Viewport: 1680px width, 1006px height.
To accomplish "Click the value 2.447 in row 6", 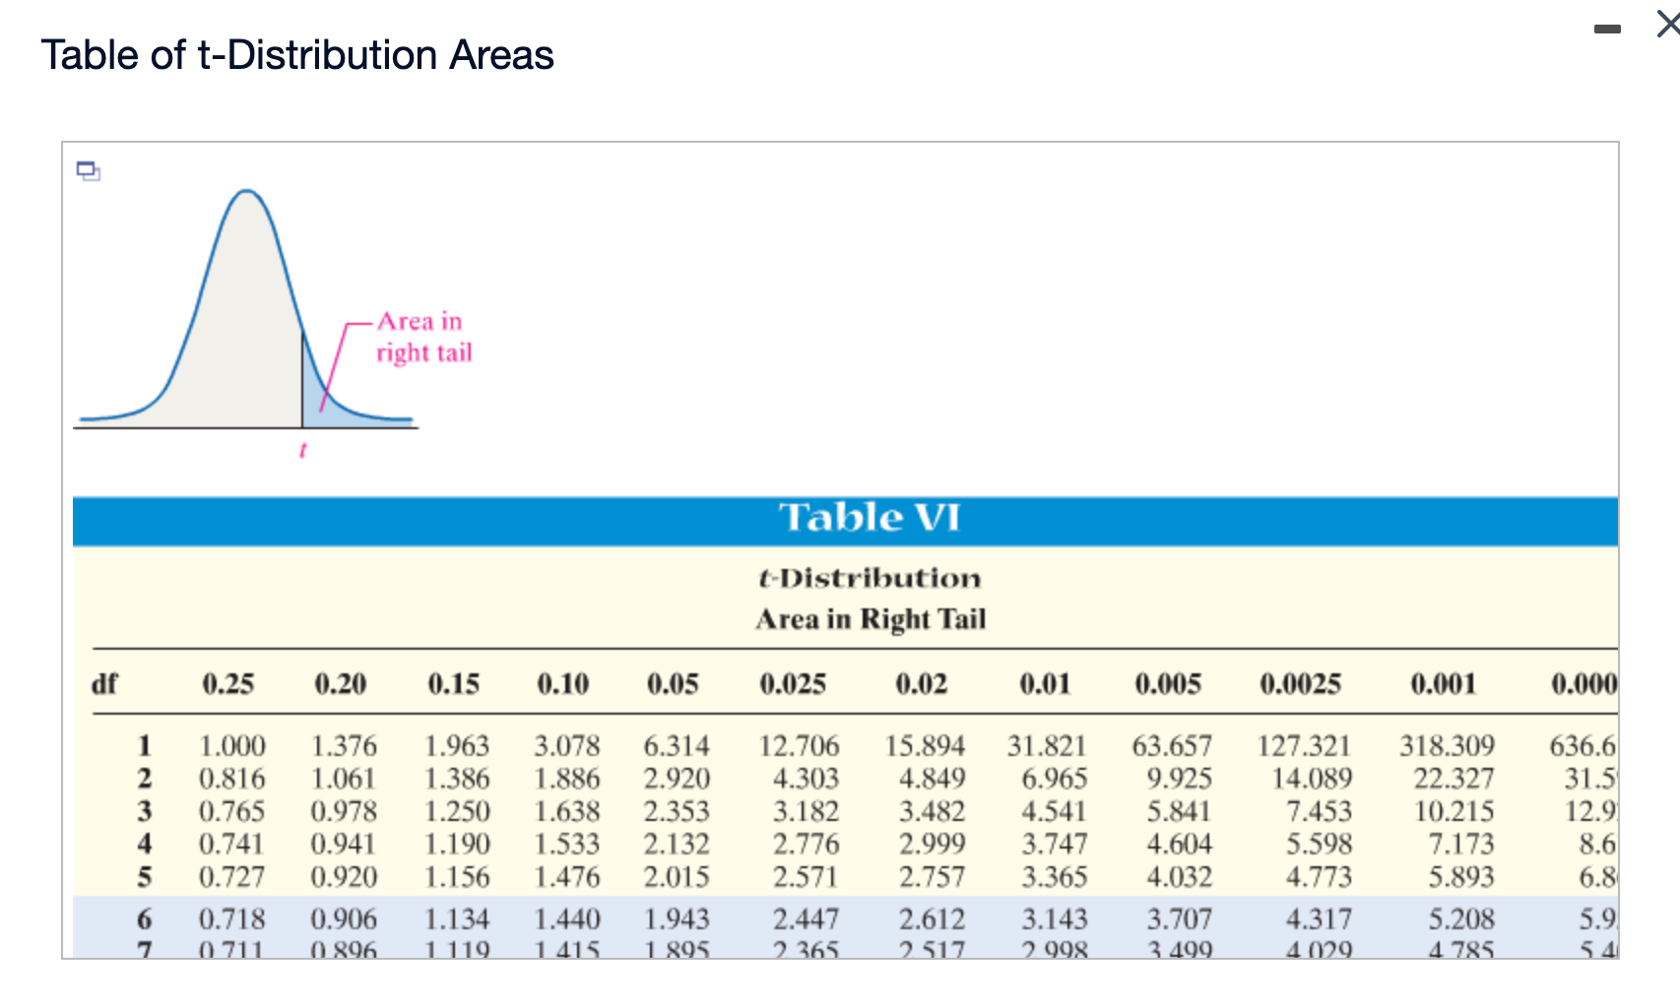I will pos(806,918).
